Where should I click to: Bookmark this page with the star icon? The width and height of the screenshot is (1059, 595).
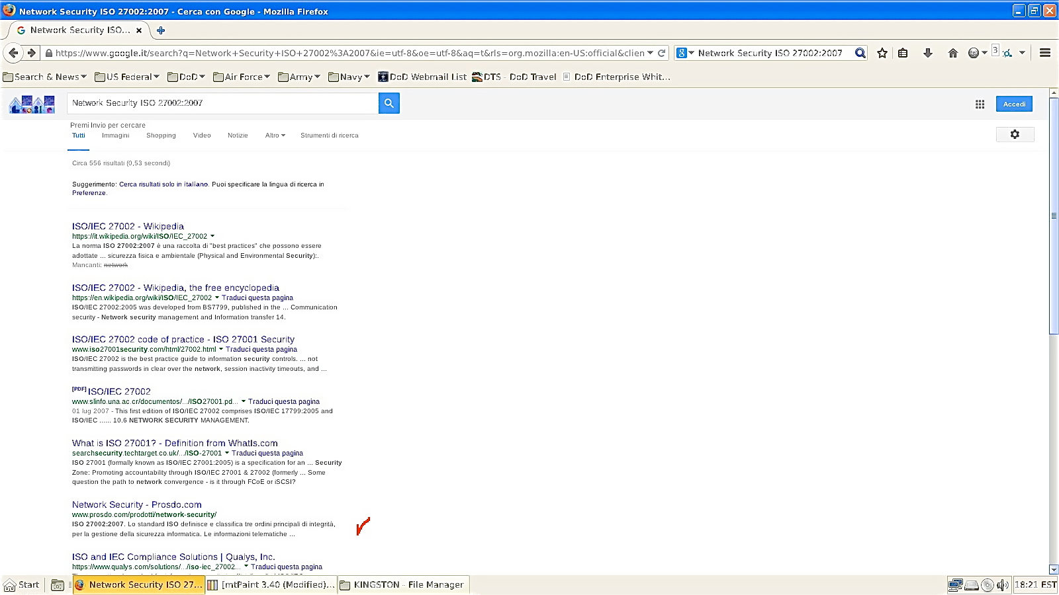882,53
